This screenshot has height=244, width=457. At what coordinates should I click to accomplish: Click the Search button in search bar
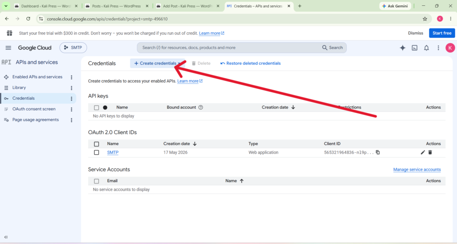(332, 48)
